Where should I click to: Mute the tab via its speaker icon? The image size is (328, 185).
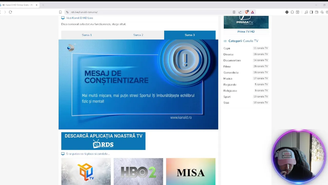click(x=4, y=5)
